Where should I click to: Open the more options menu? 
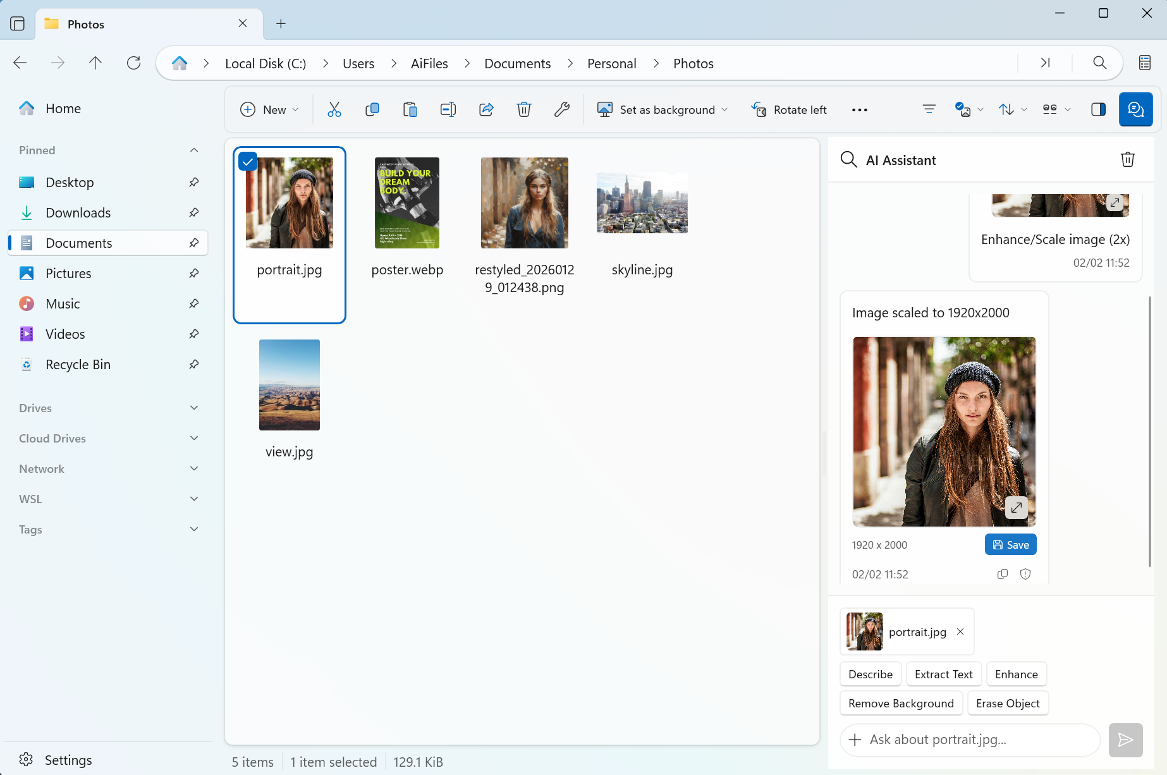859,109
